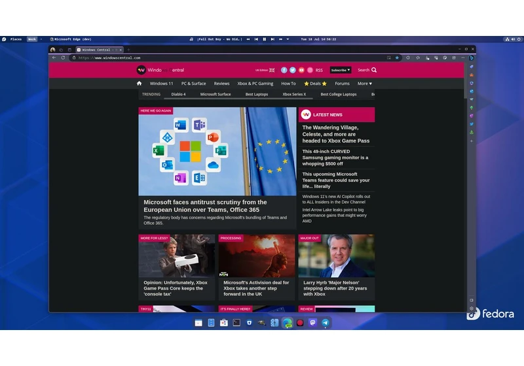
Task: Open Windows Central Instagram icon
Action: pyautogui.click(x=310, y=70)
